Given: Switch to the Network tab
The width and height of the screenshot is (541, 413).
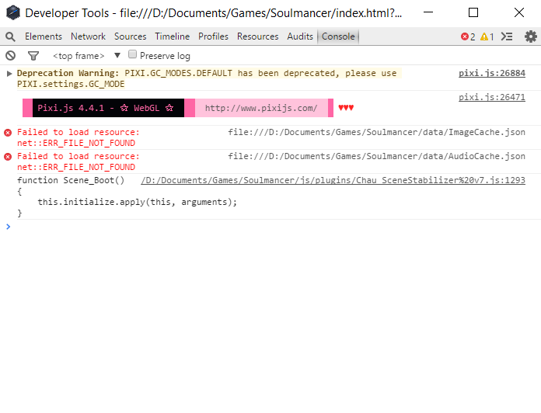Looking at the screenshot, I should pyautogui.click(x=88, y=36).
